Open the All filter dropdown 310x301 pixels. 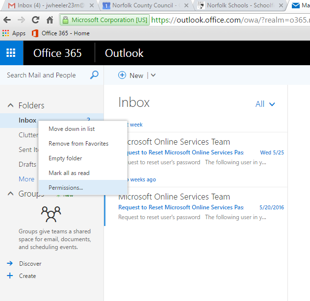[x=265, y=104]
